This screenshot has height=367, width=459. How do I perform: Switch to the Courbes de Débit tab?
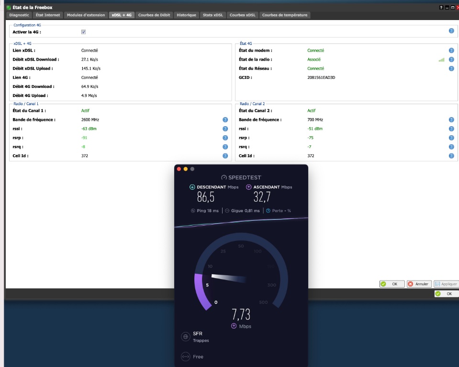pos(154,15)
